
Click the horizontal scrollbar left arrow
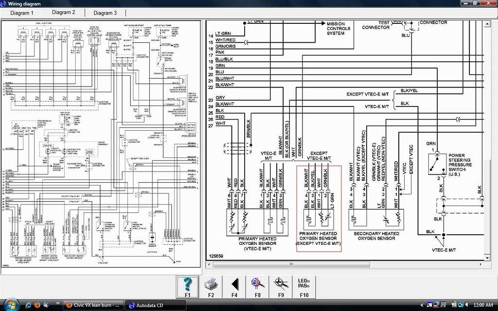coord(209,264)
